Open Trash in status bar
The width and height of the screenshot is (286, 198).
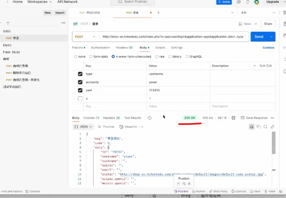point(270,191)
